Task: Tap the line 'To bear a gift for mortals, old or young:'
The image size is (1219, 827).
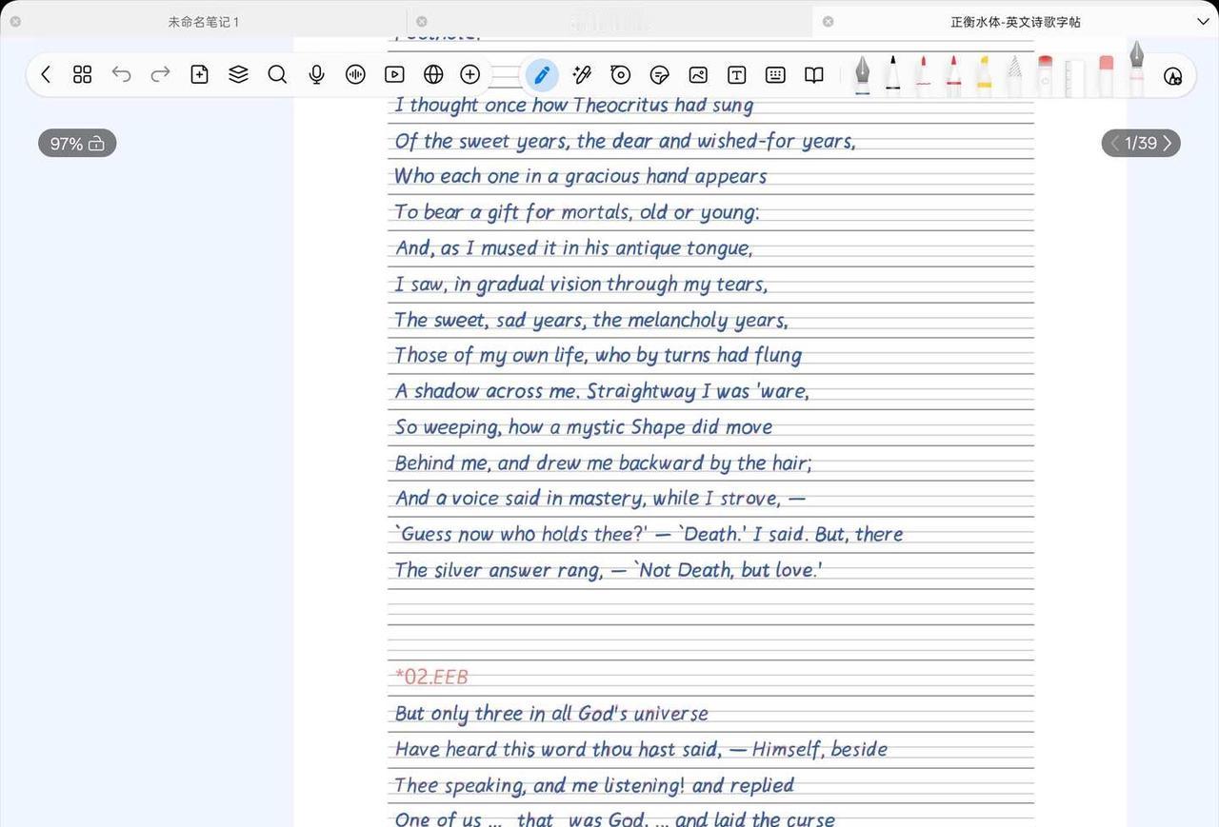Action: click(x=577, y=212)
